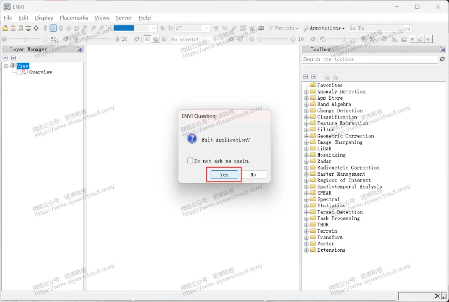Toggle the Overview checkbox in Layer Manager
Viewport: 449px width, 302px height.
(20, 72)
